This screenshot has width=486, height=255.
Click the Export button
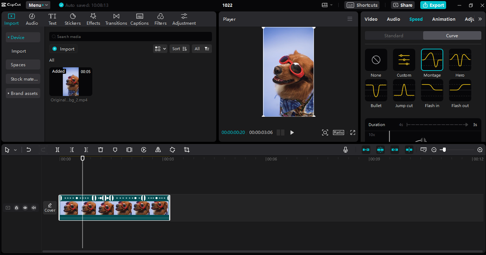[x=433, y=5]
